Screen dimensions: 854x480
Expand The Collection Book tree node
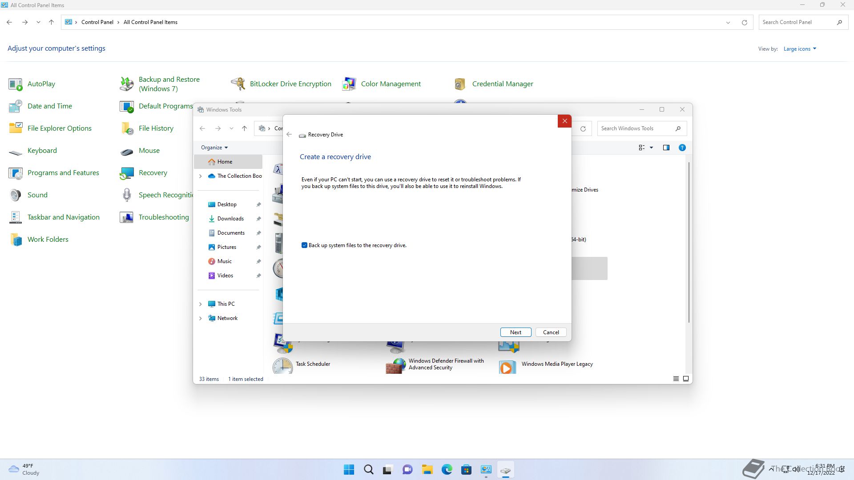coord(200,176)
